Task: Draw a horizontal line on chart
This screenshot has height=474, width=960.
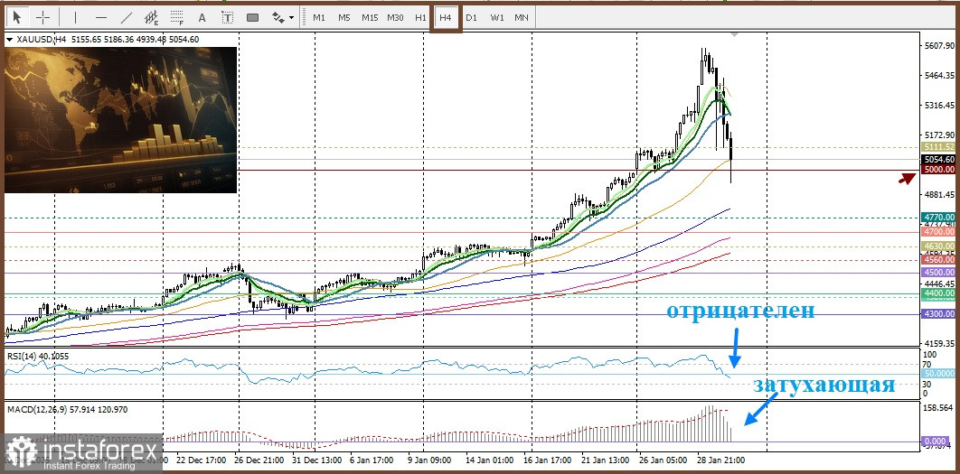Action: (101, 17)
